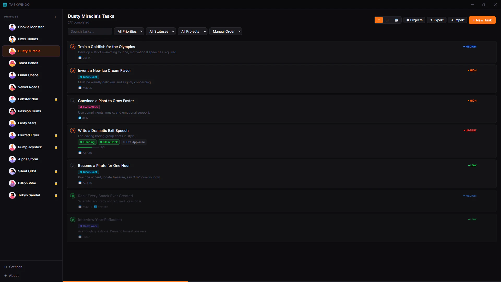This screenshot has width=501, height=282.
Task: Click the calendar icon next to Jun 8
Action: [x=80, y=237]
